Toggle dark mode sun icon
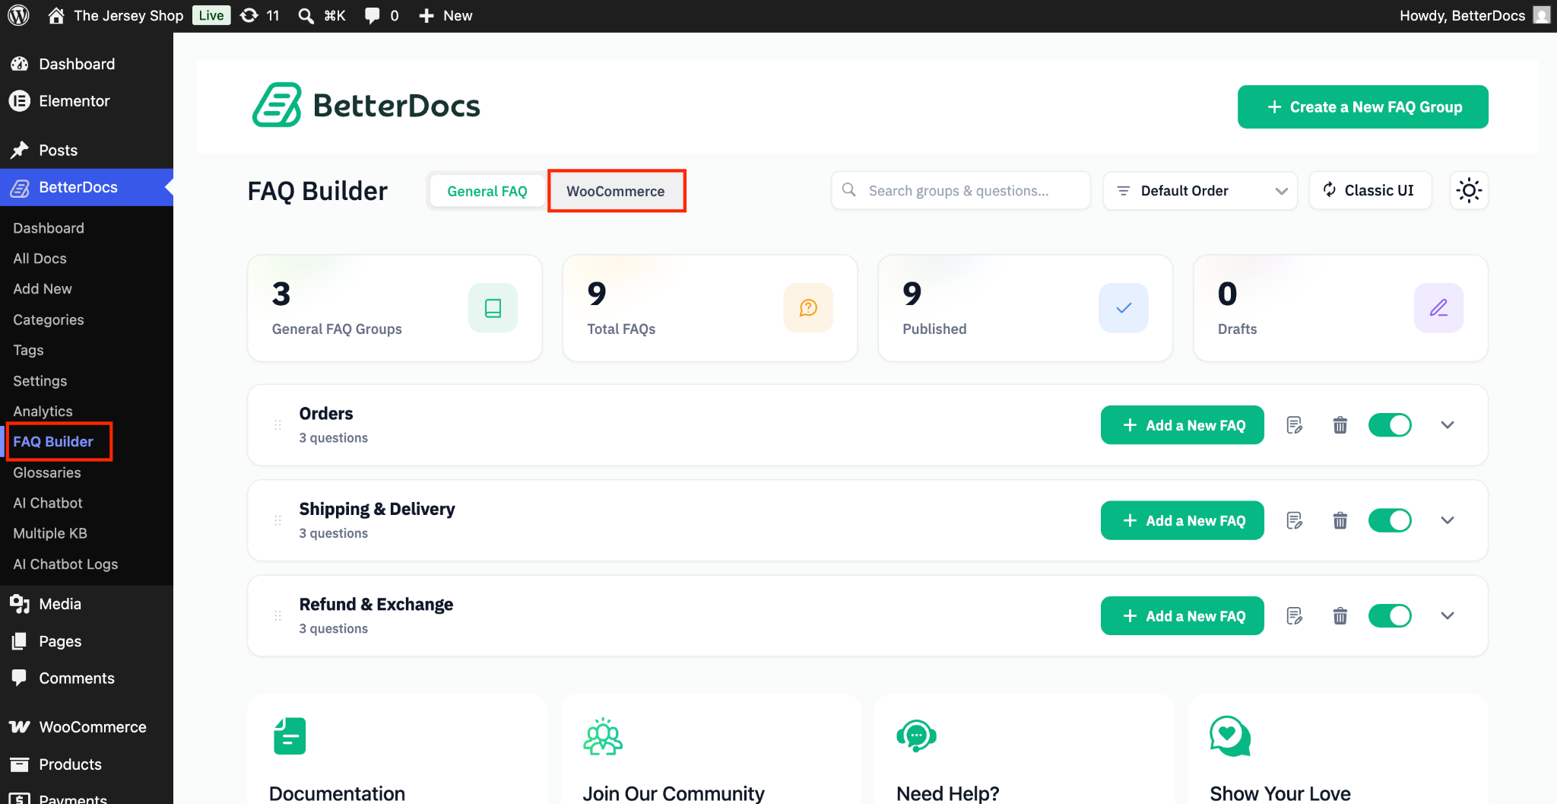1557x804 pixels. click(1469, 190)
